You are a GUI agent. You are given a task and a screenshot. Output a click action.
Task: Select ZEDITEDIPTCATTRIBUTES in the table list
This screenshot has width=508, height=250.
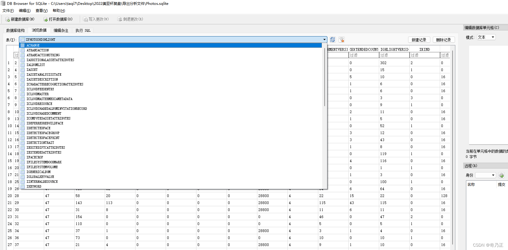coord(171,148)
